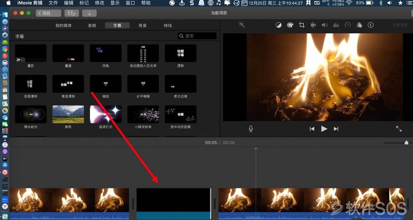
Task: Select the 居中动态图腾 title thumbnail
Action: [x=180, y=114]
